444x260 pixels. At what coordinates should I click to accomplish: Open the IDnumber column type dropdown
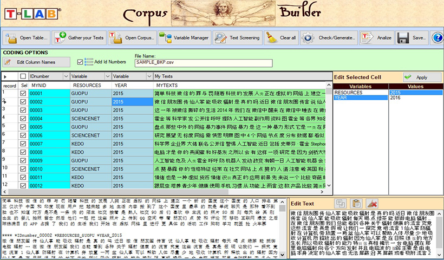point(66,76)
